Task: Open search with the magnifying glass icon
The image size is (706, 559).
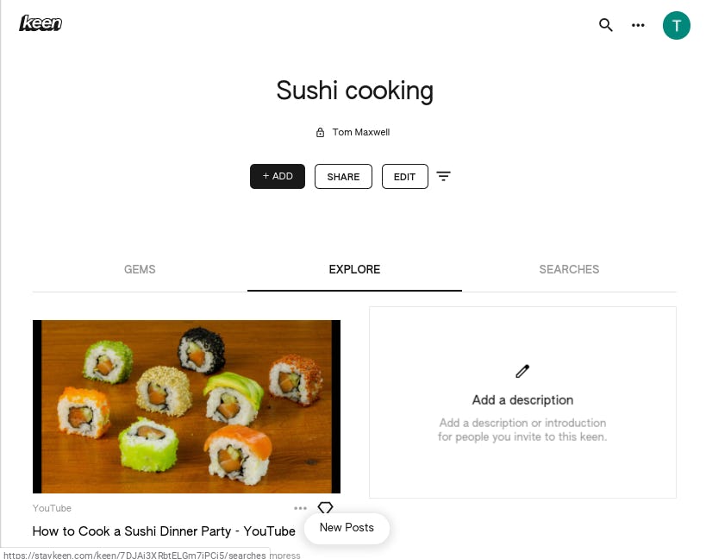Action: (606, 25)
